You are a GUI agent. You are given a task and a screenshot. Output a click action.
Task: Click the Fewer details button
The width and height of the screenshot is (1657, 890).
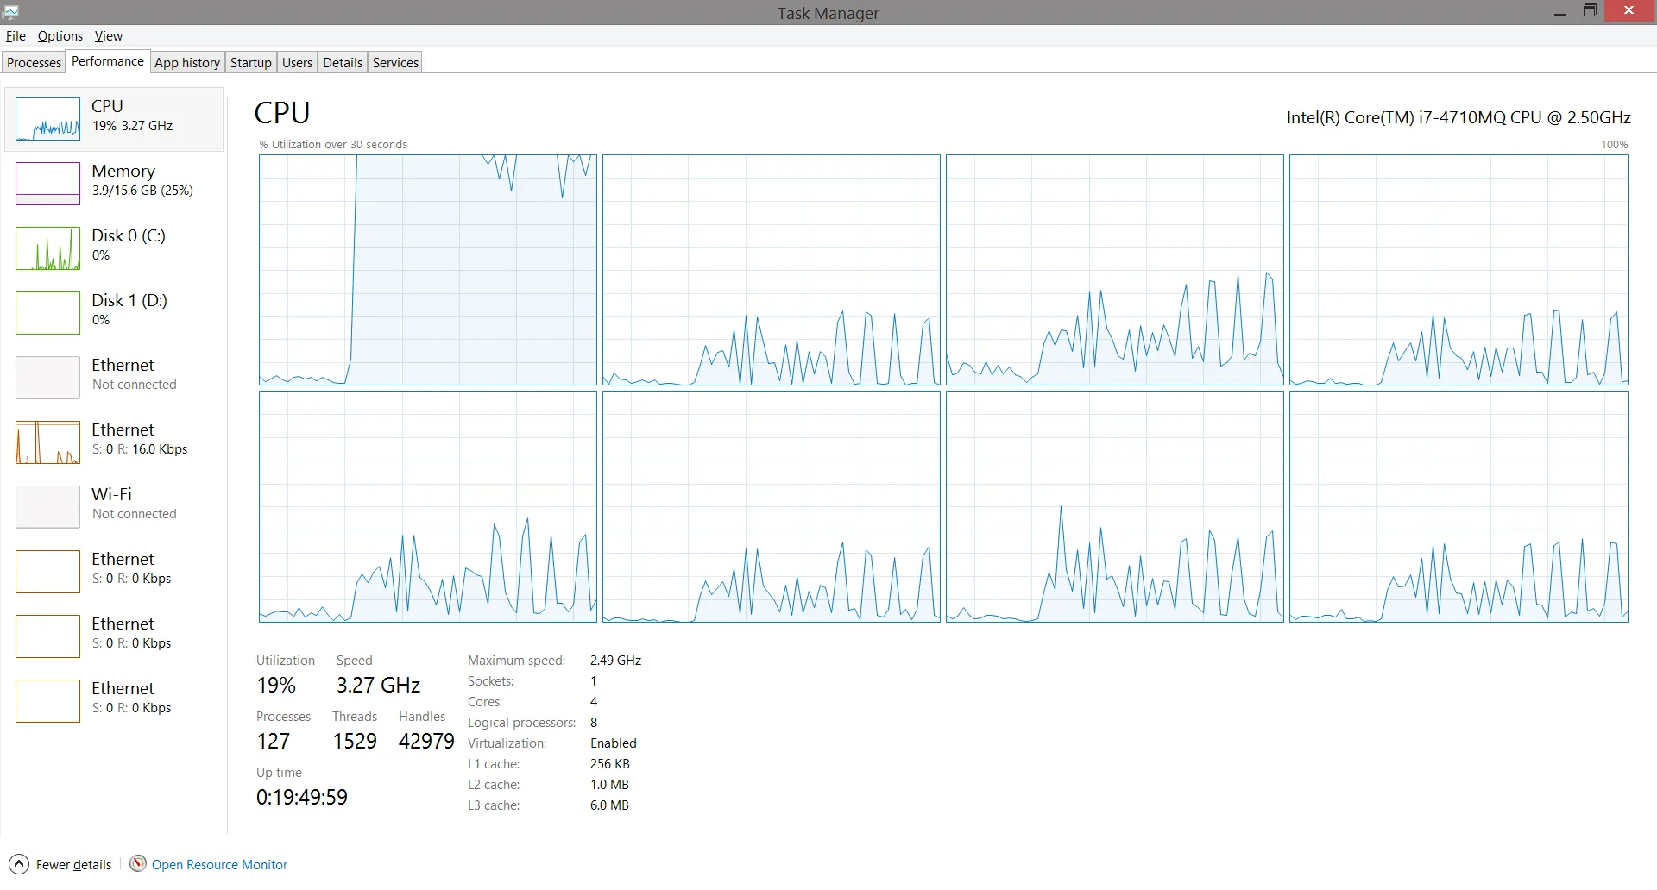point(60,864)
